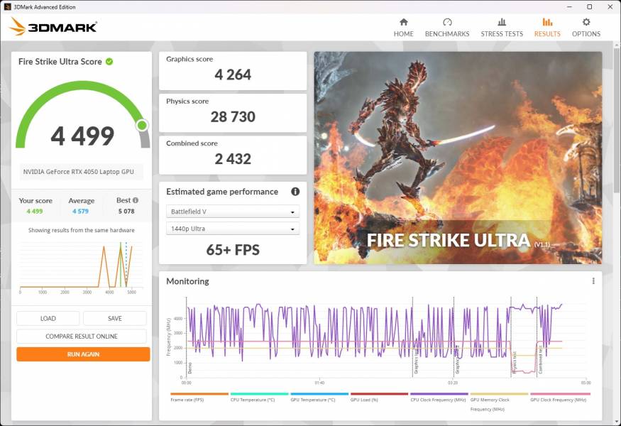This screenshot has height=426, width=621.
Task: Click the Demo marker in the monitoring chart
Action: (x=189, y=368)
